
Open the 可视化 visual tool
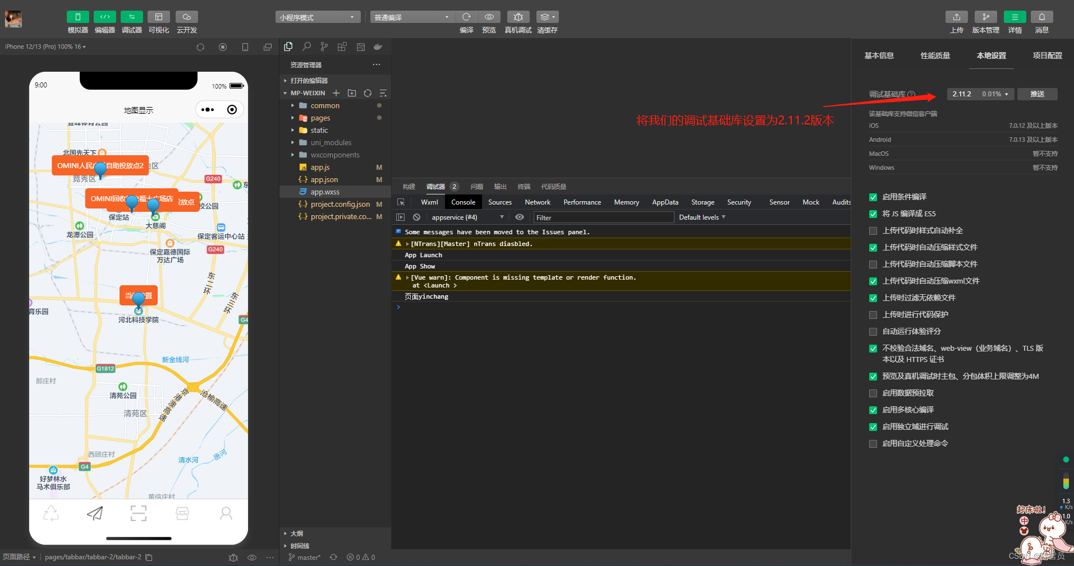coord(159,17)
